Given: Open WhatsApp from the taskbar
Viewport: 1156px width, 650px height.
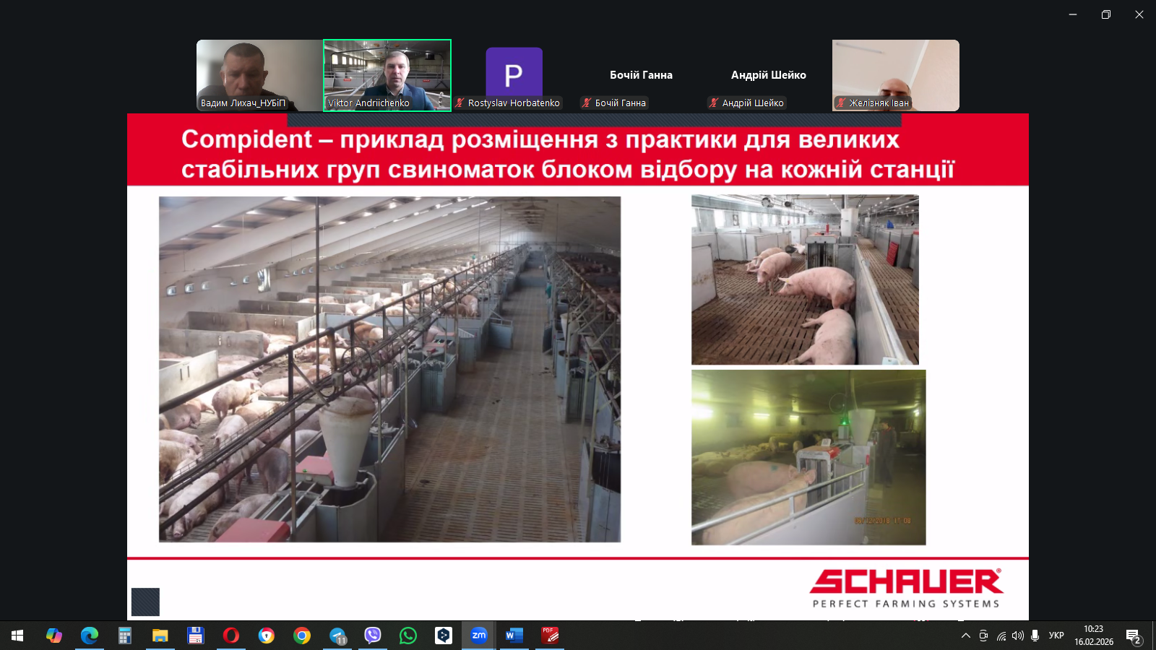Looking at the screenshot, I should 408,636.
